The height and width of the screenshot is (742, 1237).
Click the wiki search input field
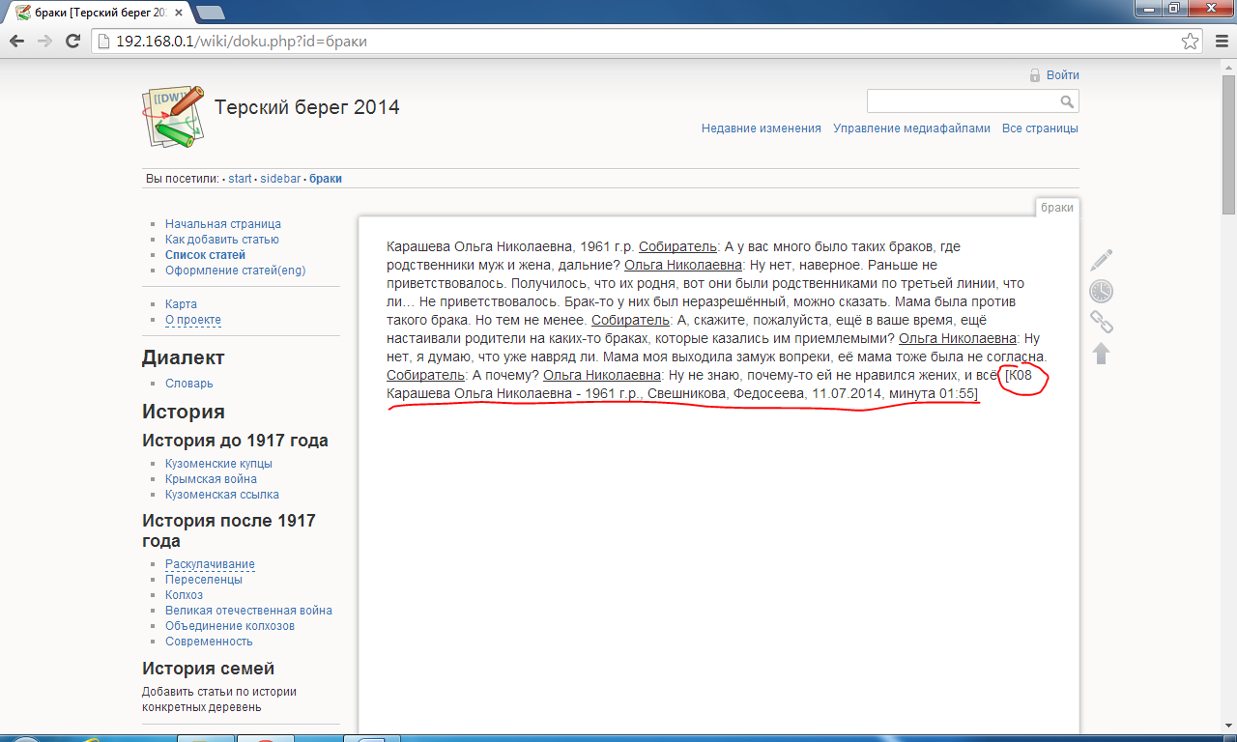pyautogui.click(x=962, y=101)
